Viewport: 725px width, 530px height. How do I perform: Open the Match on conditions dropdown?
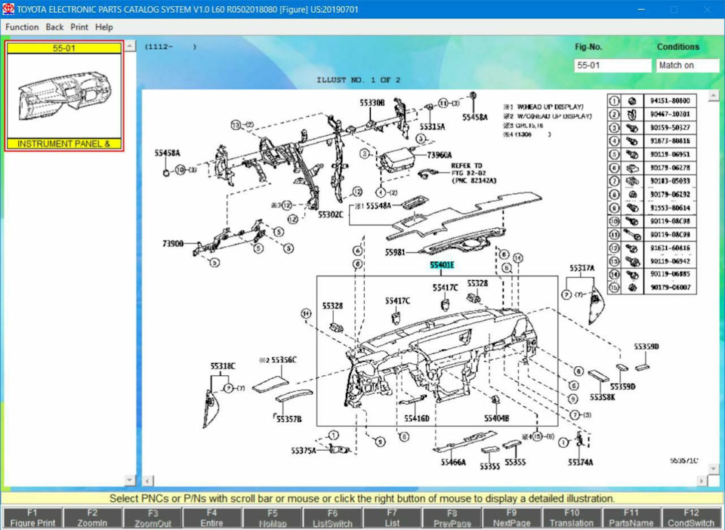[x=686, y=66]
